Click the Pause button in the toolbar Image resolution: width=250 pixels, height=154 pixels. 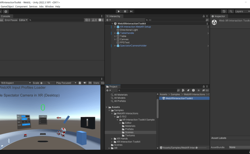[x=125, y=11]
